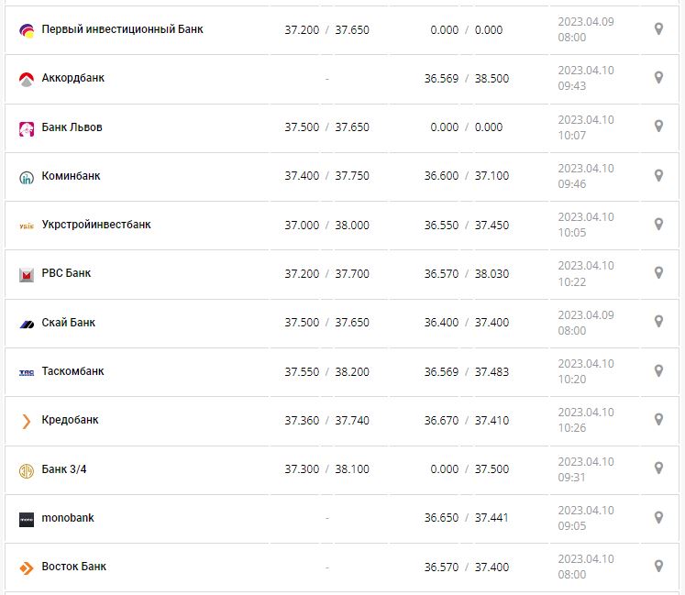
Task: Click Кредобанк orange chevron logo
Action: (27, 421)
